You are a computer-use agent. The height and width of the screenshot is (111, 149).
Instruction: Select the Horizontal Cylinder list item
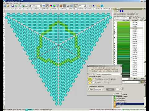click(121, 102)
